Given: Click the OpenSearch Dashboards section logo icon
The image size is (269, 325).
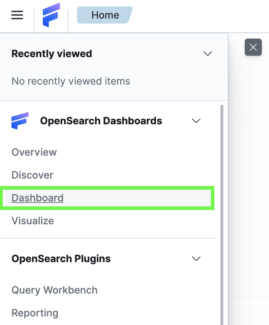Looking at the screenshot, I should [x=20, y=121].
